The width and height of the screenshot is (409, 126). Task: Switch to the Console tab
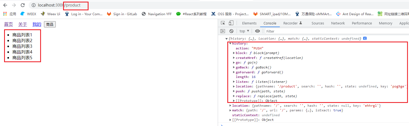[270, 23]
